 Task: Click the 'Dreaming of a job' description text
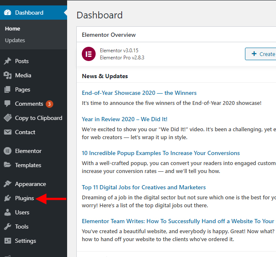tap(179, 201)
